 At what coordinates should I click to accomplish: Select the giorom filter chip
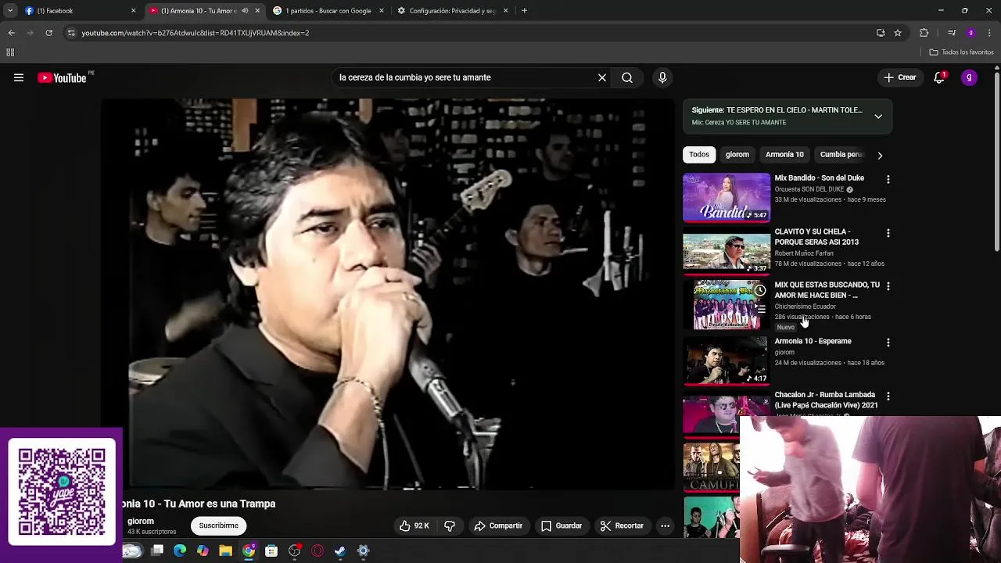click(x=737, y=155)
